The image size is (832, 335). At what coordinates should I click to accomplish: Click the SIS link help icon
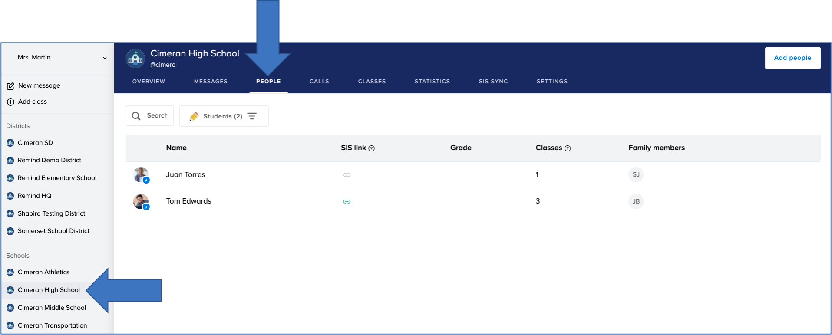pyautogui.click(x=372, y=148)
